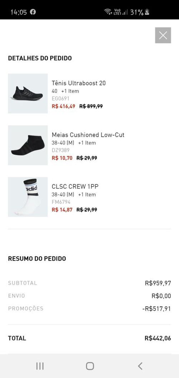Tap the subtotal value R$959,97

(x=158, y=283)
